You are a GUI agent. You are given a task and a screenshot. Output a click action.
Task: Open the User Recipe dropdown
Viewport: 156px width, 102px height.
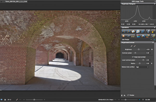click(136, 40)
